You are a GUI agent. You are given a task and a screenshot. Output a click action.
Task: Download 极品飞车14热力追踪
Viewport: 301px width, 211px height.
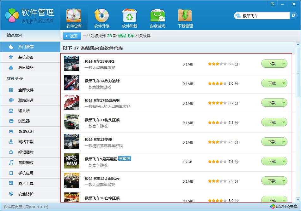click(271, 83)
